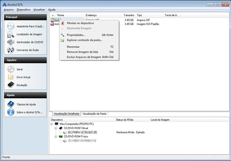Select CD/DVD-ROM Físico tree item

[x=76, y=136]
